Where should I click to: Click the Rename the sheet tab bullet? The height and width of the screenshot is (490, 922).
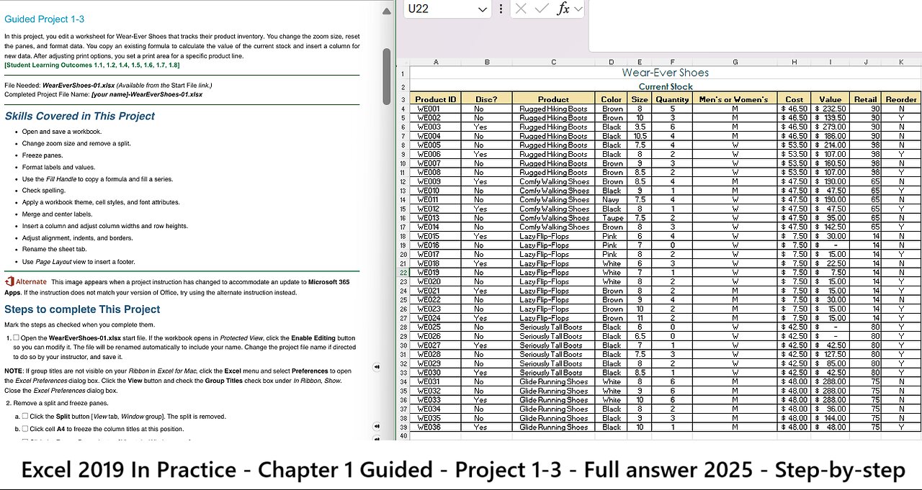coord(55,250)
